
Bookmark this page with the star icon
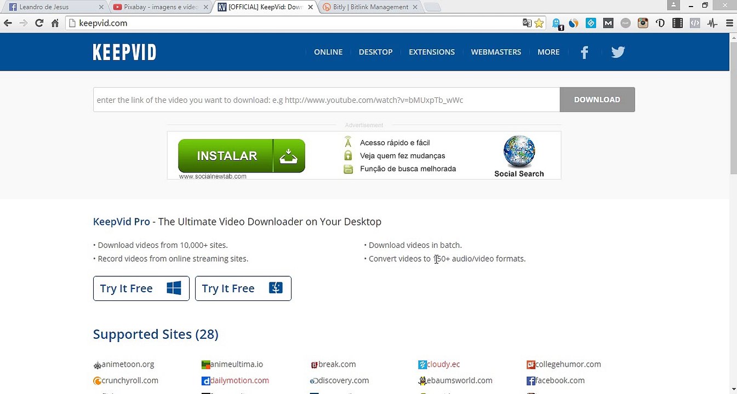pos(539,23)
